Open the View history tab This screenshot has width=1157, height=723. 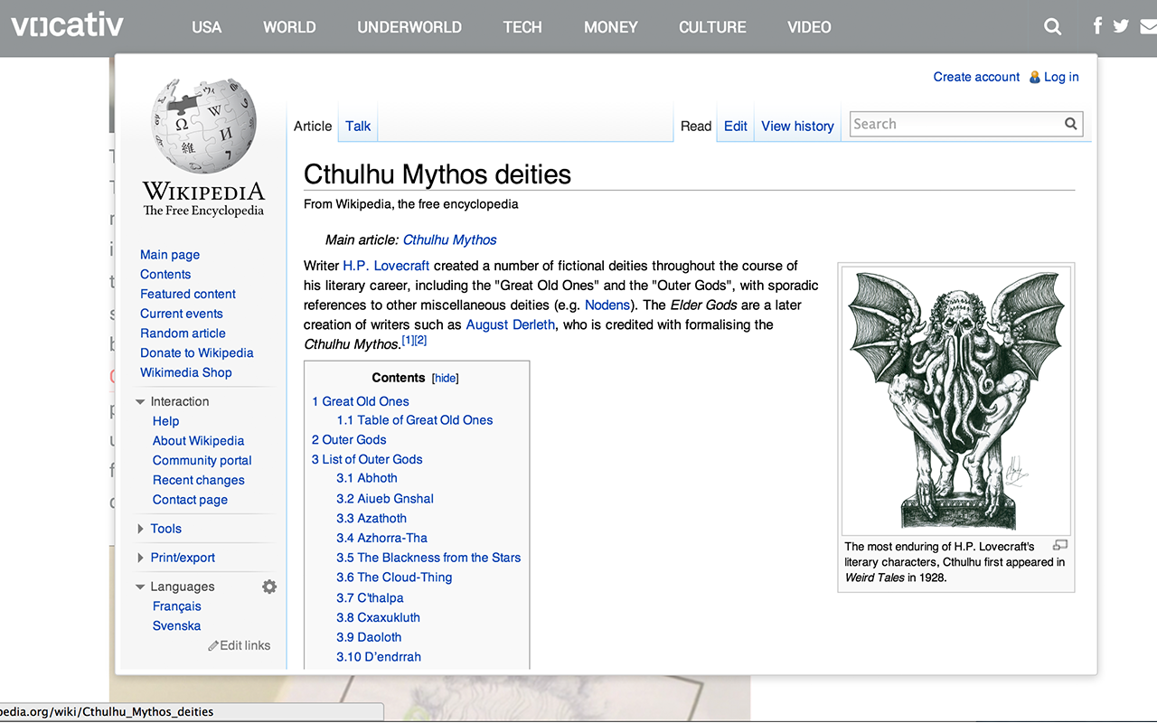[x=797, y=127]
